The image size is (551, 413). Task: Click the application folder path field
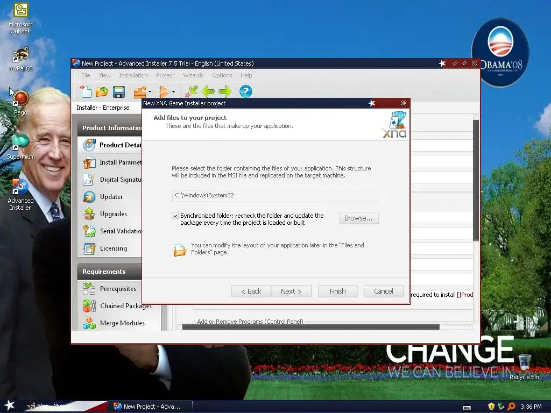(x=275, y=196)
